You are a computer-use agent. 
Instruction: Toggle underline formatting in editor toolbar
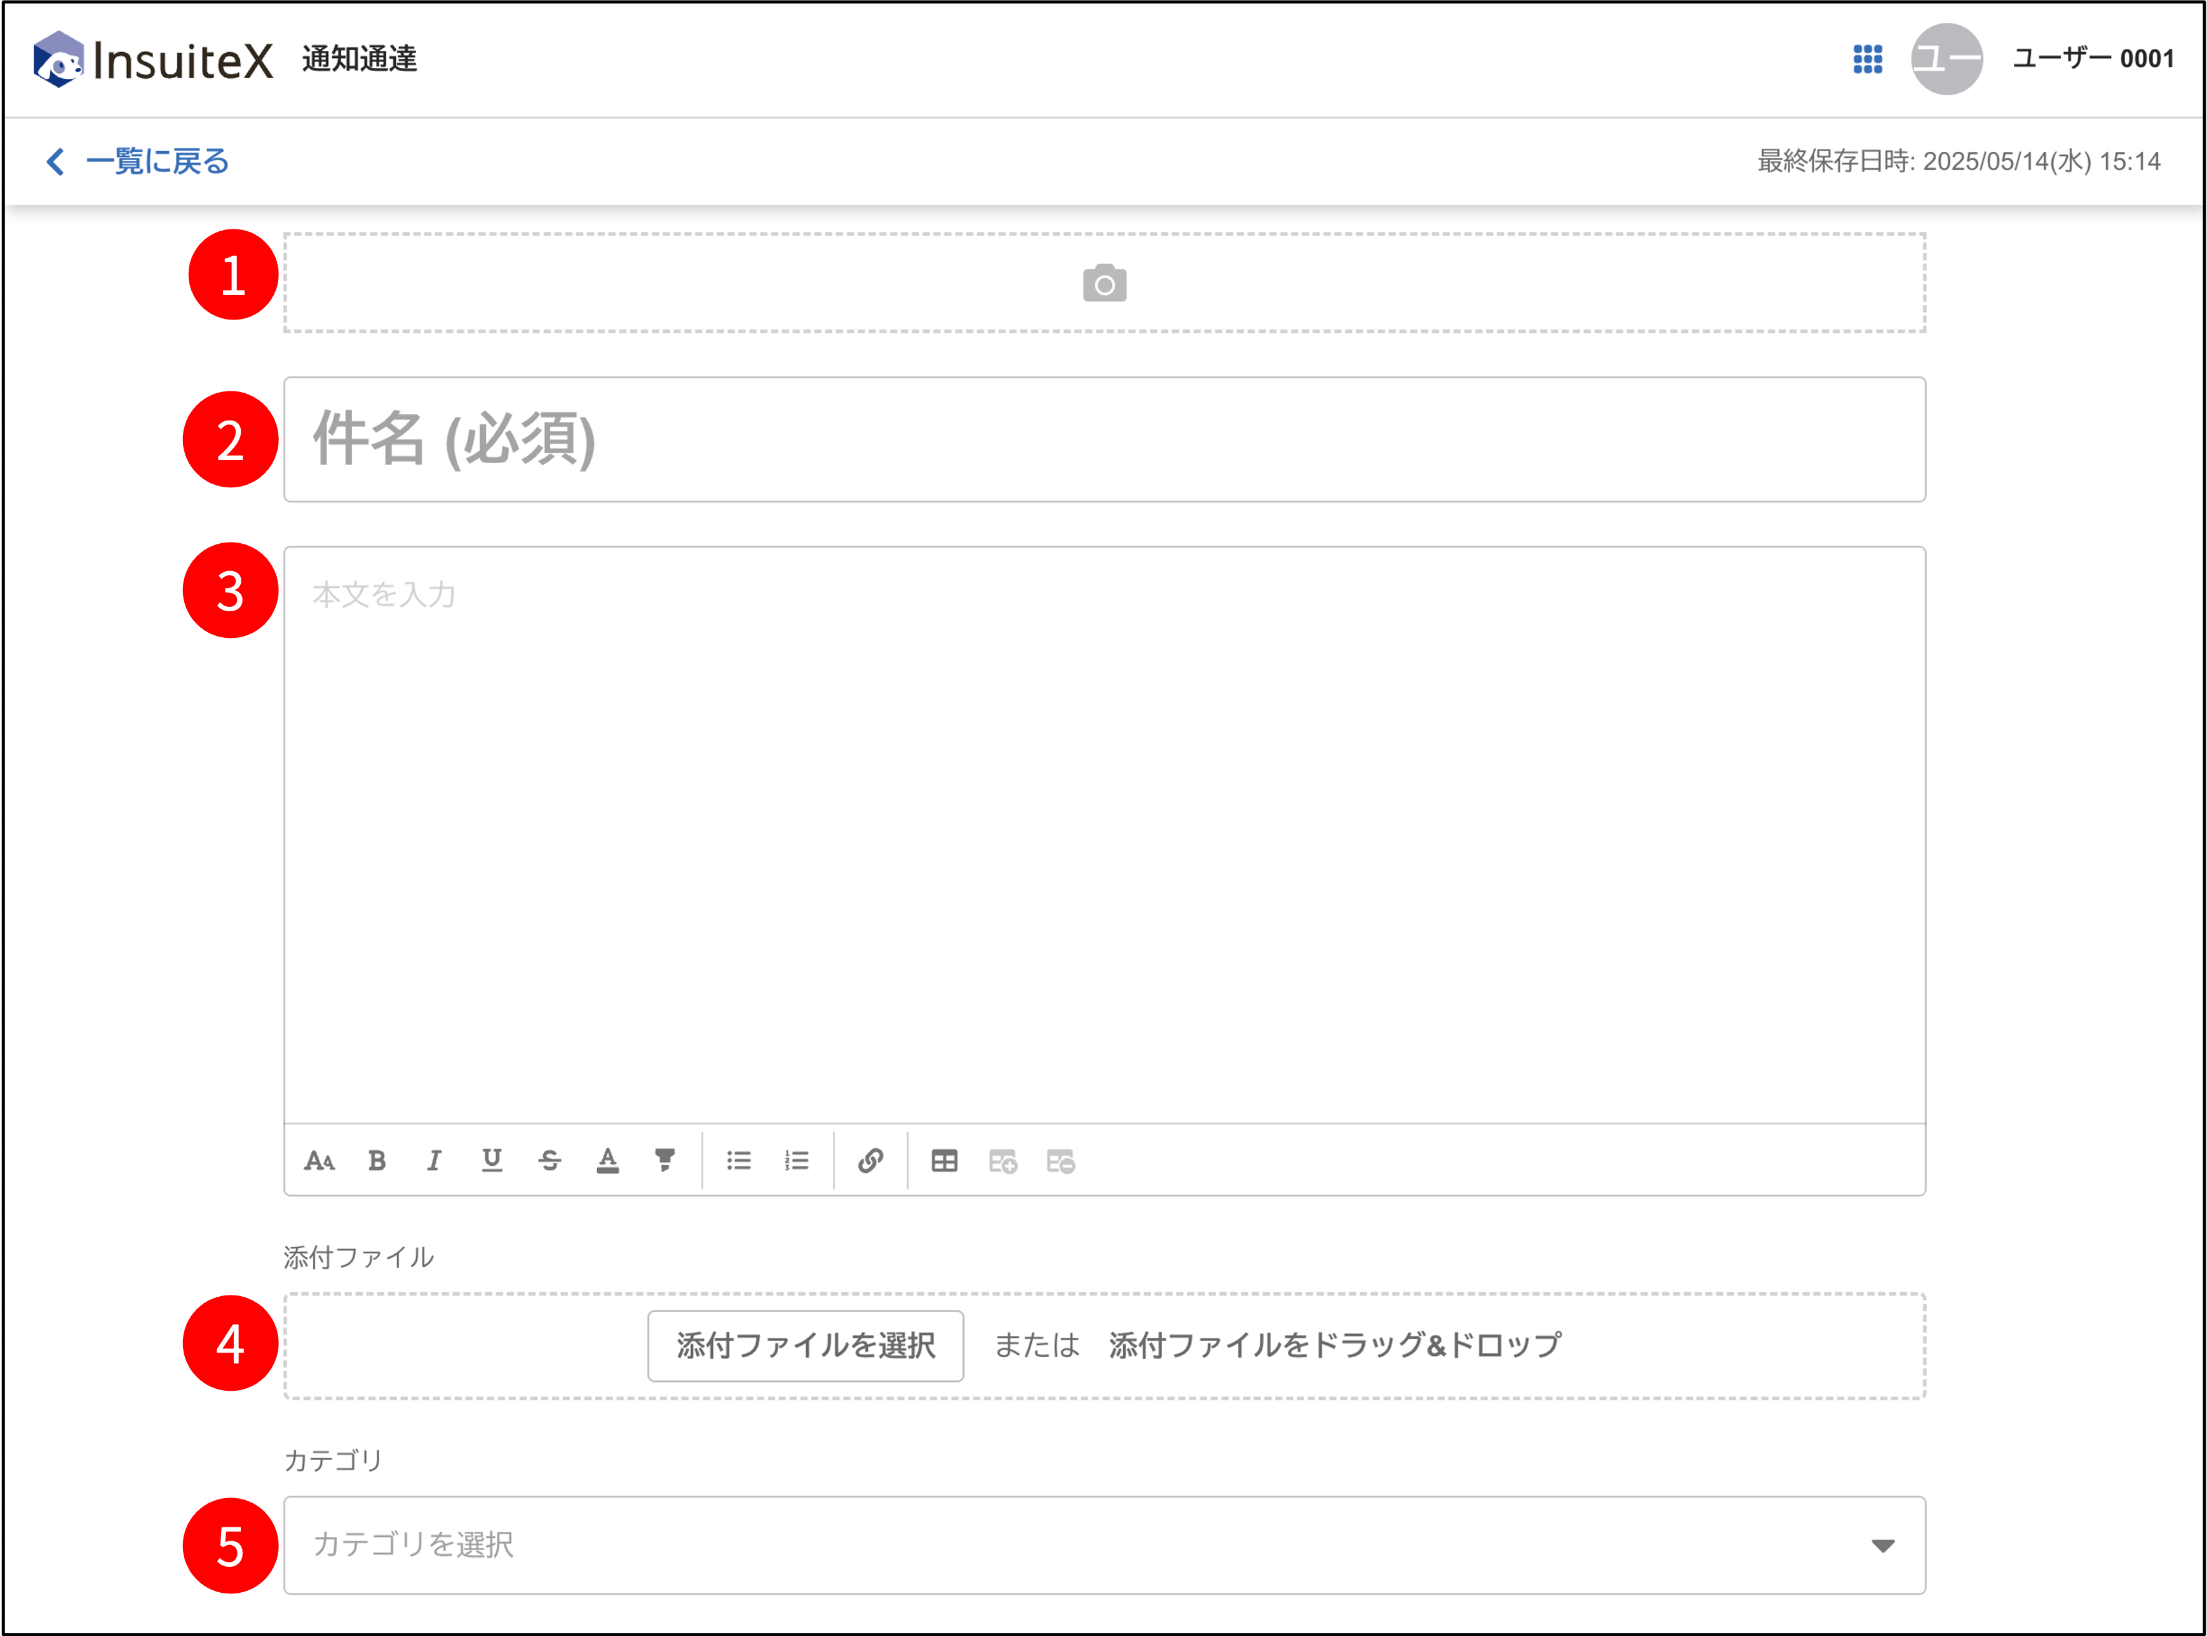coord(491,1161)
